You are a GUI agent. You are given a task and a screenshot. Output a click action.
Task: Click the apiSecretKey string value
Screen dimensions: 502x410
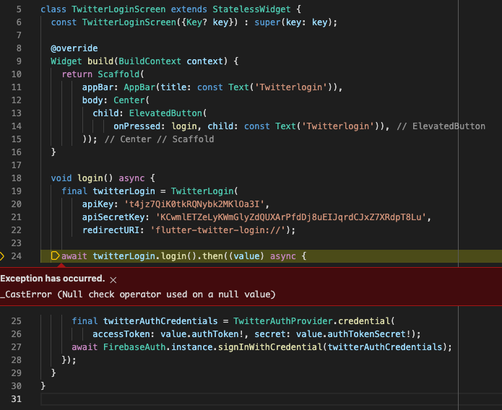tap(291, 217)
